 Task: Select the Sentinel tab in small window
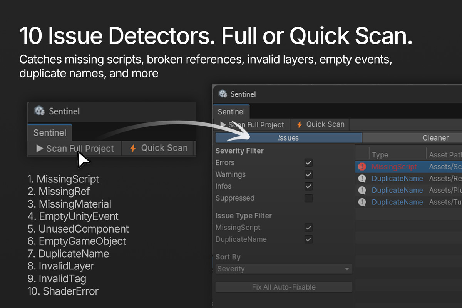50,133
